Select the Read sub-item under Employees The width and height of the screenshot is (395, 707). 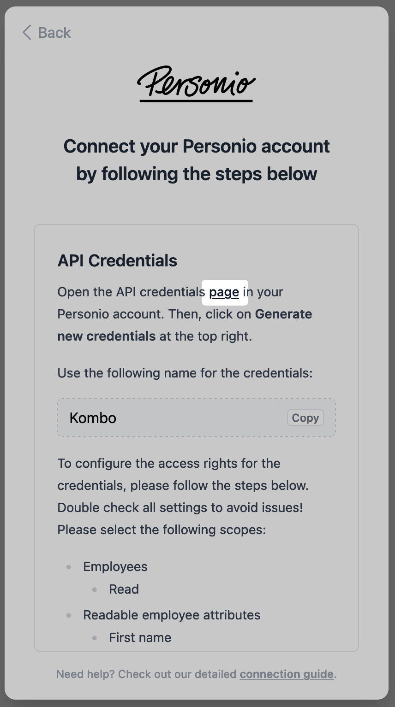coord(124,589)
